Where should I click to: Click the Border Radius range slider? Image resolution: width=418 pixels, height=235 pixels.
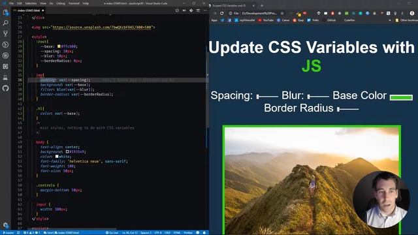coord(348,109)
